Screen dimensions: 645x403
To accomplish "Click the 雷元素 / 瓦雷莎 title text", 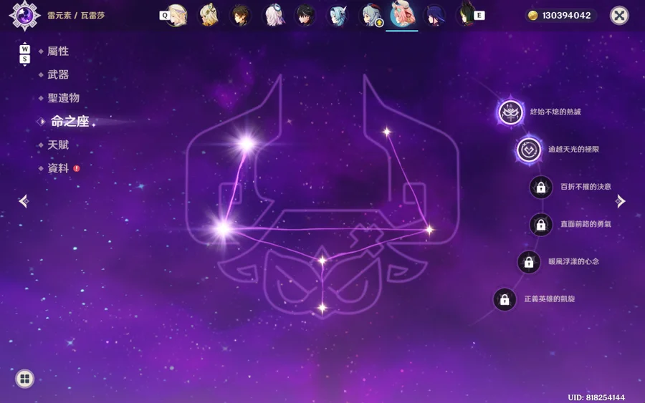I will coord(76,16).
